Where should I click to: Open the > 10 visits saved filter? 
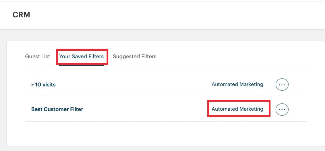pyautogui.click(x=43, y=84)
